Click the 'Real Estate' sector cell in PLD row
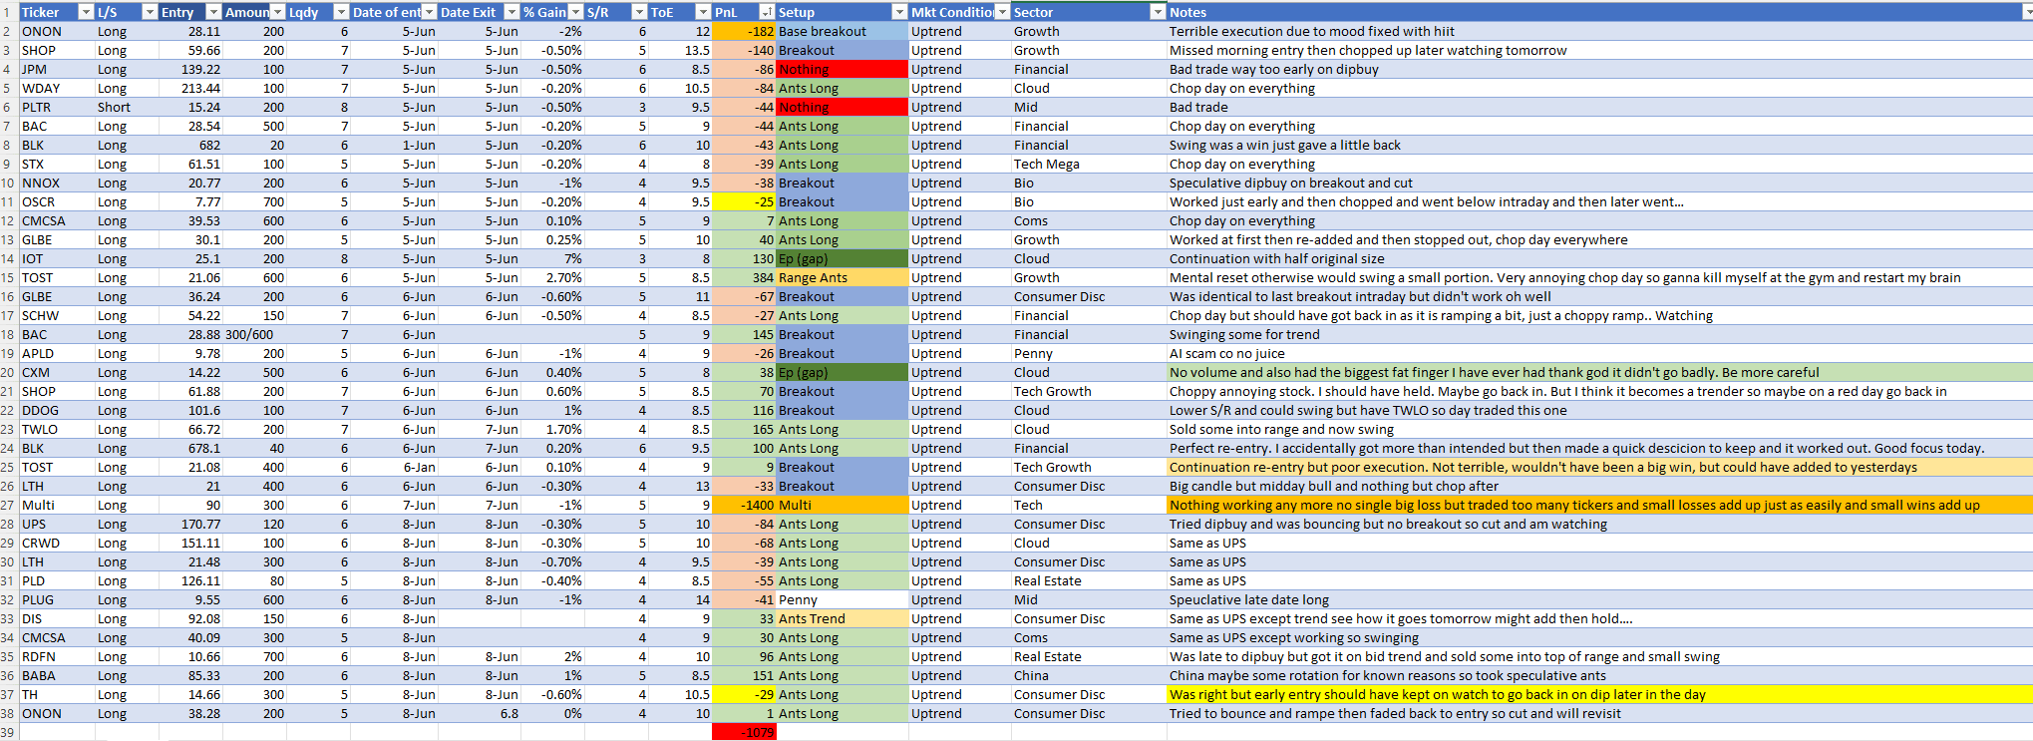This screenshot has width=2033, height=741. (1089, 580)
